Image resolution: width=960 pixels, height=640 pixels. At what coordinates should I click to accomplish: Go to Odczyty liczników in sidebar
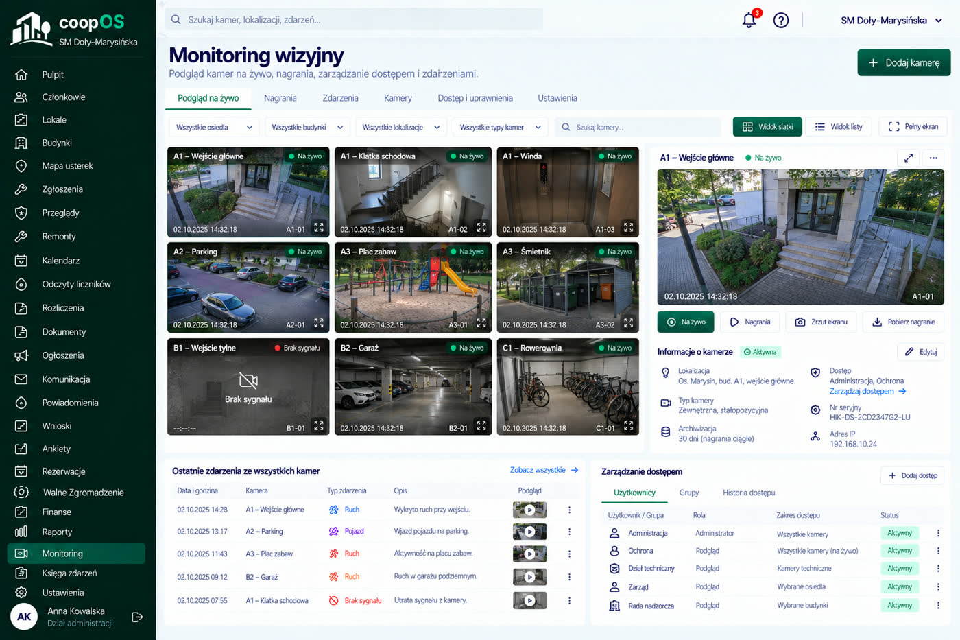(x=76, y=284)
